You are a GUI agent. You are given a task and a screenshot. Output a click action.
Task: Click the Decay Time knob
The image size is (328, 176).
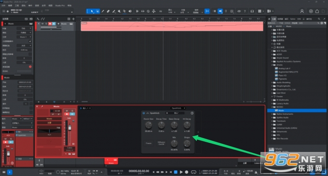[161, 125]
